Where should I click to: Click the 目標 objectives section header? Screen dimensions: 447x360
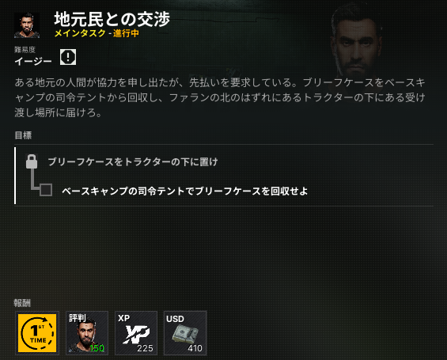point(23,135)
